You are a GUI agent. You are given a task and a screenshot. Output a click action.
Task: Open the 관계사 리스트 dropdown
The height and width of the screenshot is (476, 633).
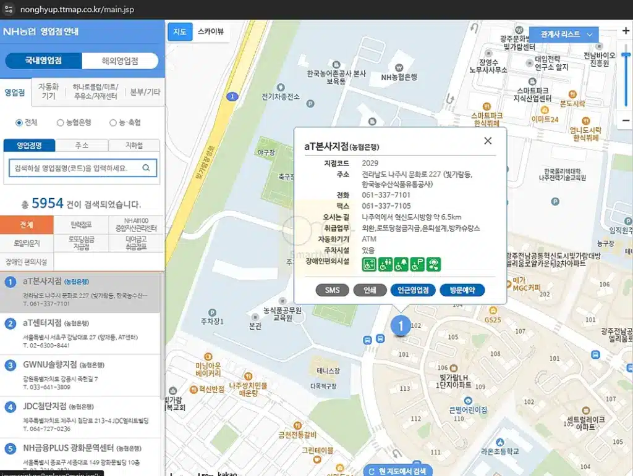click(564, 35)
